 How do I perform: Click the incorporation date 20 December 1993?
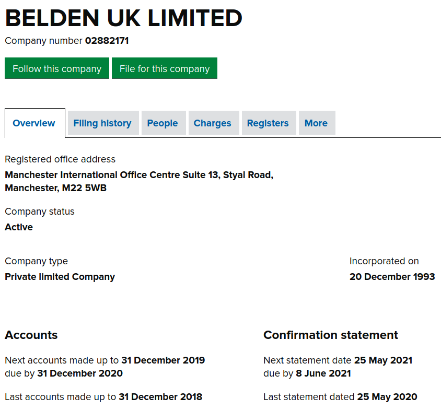click(x=392, y=277)
